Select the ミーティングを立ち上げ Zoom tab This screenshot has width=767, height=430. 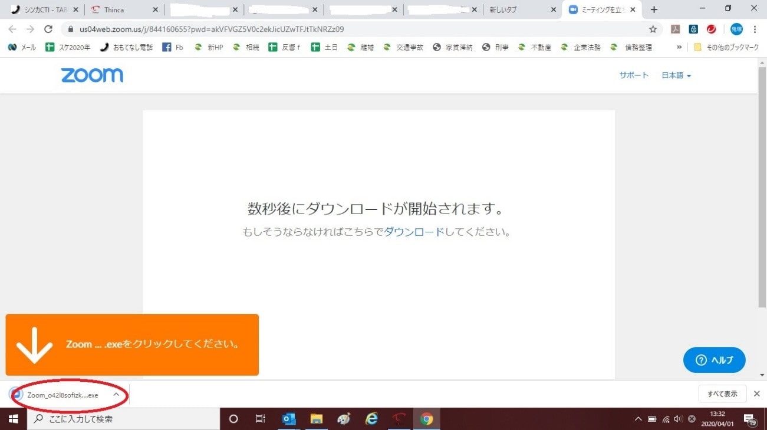coord(602,10)
